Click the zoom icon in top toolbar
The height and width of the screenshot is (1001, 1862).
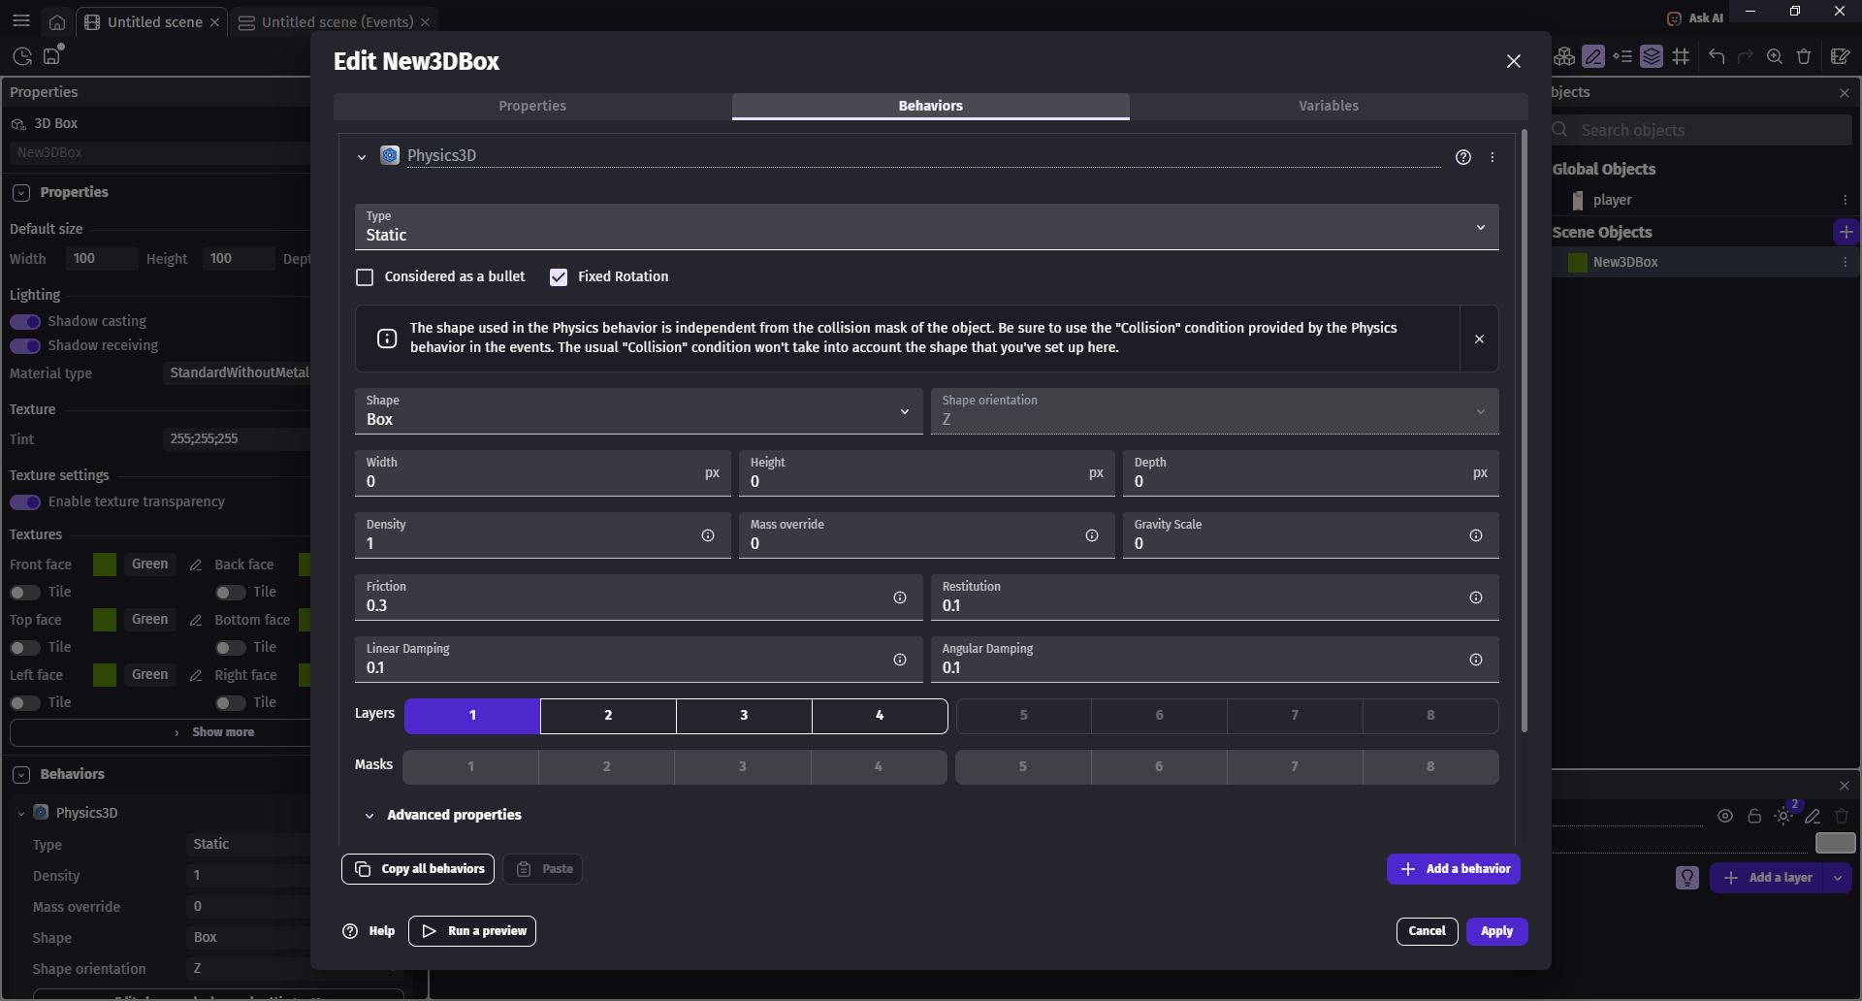tap(1774, 56)
